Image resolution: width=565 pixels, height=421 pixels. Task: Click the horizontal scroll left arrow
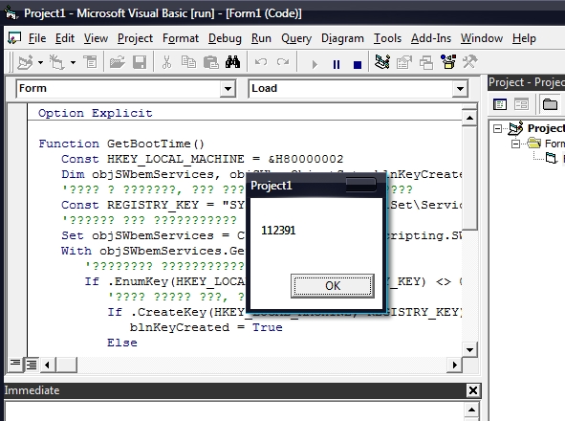(x=47, y=365)
